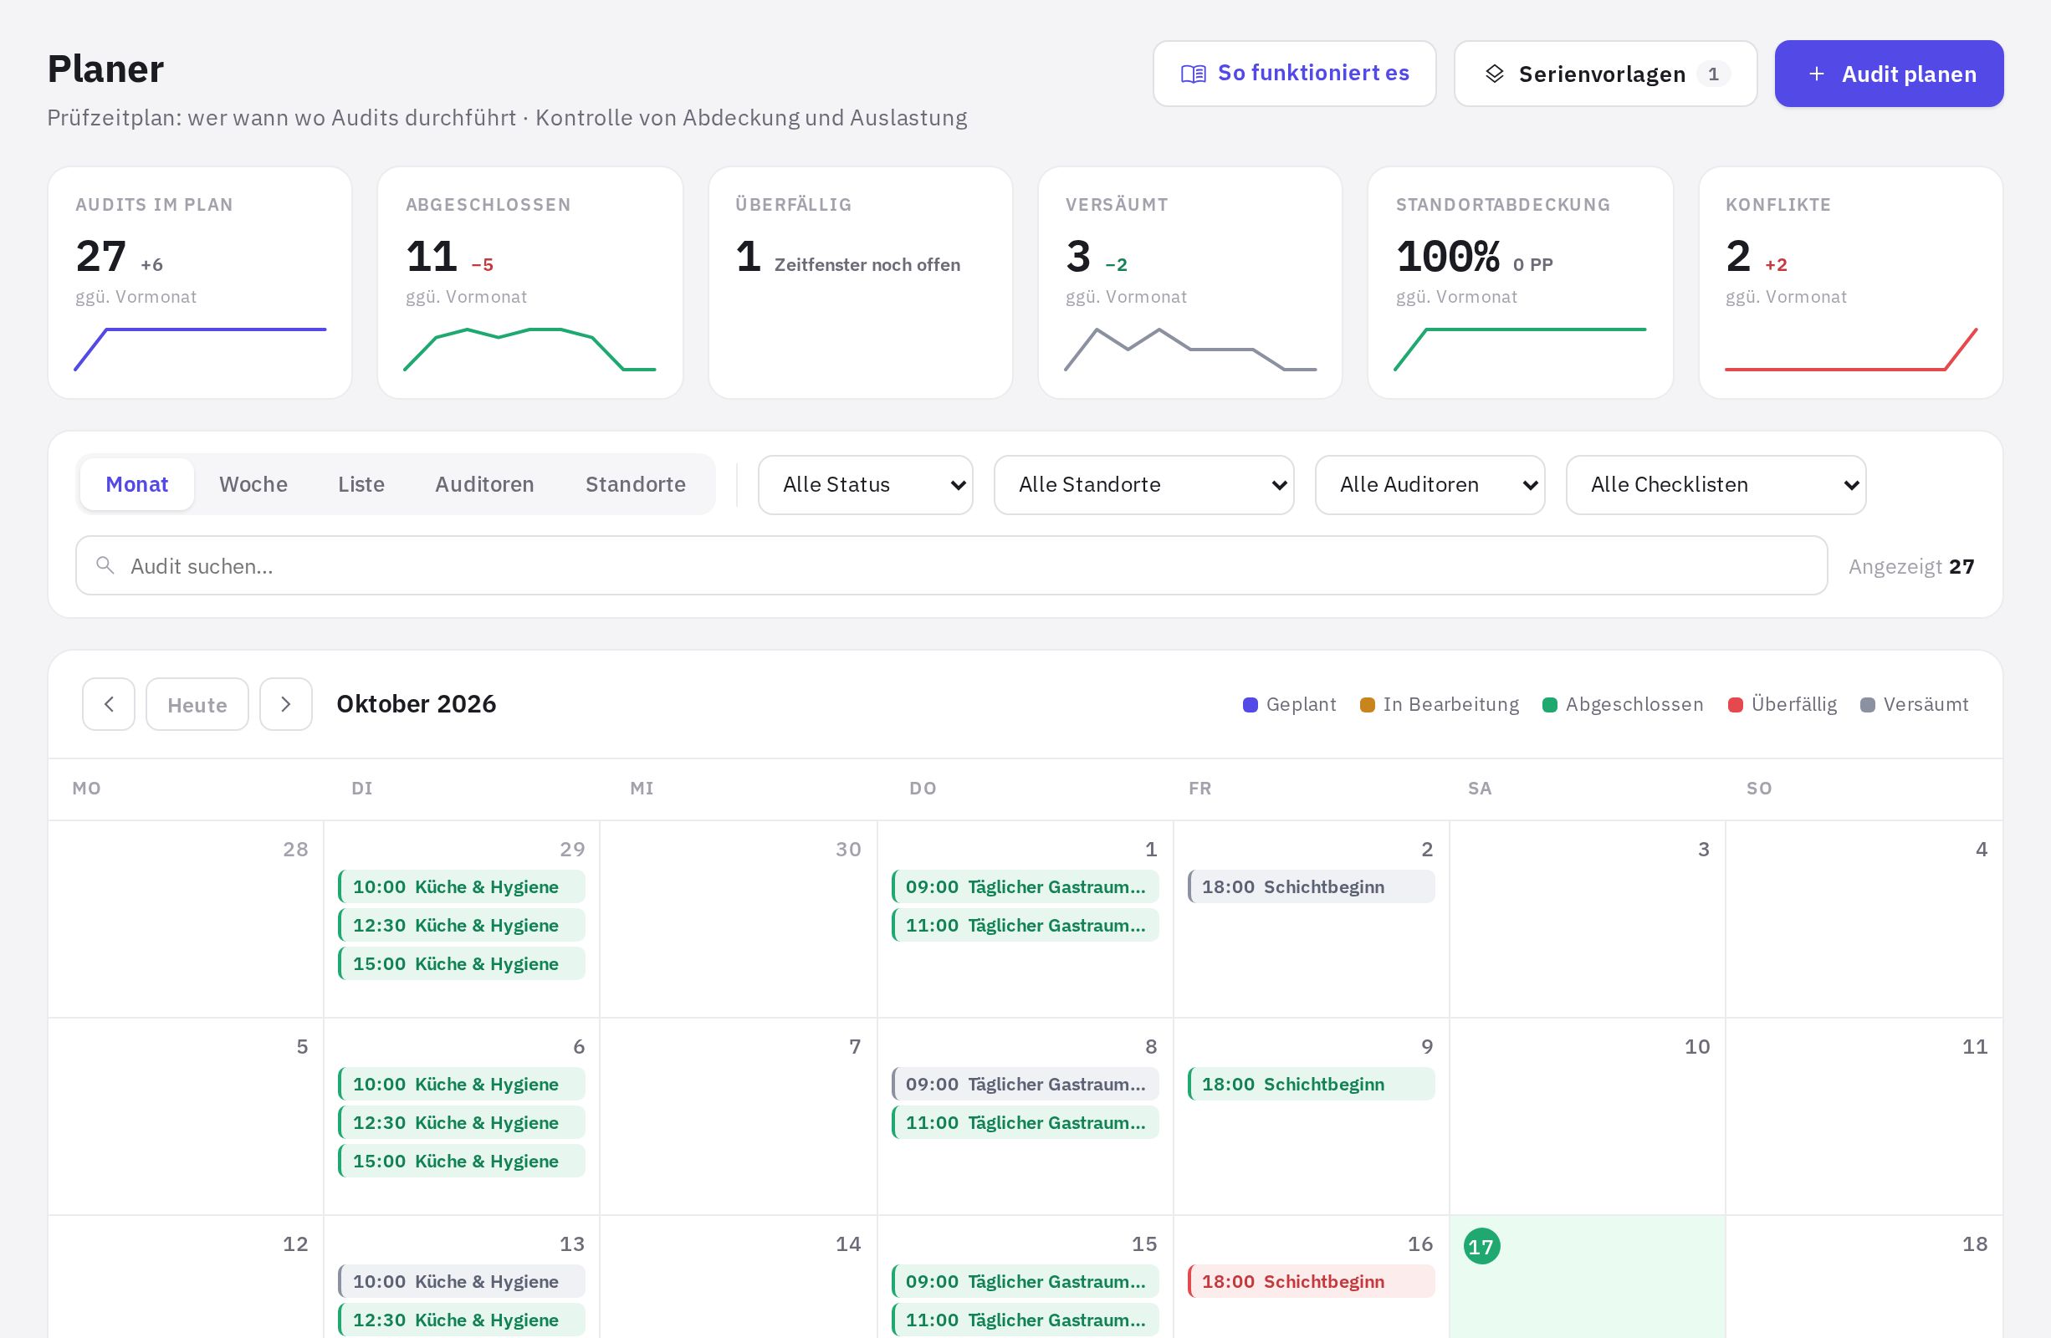Switch to the Liste view
2051x1338 pixels.
361,484
